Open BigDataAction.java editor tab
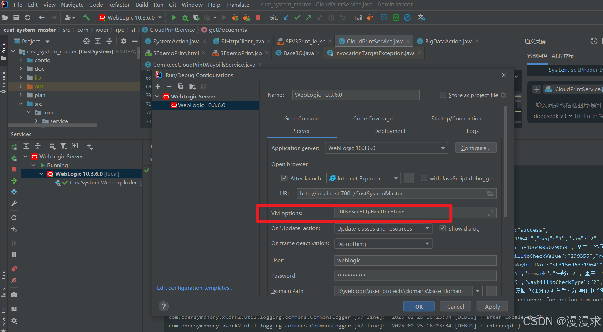The width and height of the screenshot is (603, 332). [x=449, y=41]
